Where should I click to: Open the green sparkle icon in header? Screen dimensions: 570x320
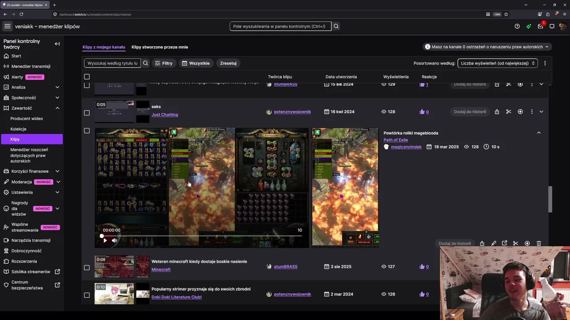pos(529,26)
